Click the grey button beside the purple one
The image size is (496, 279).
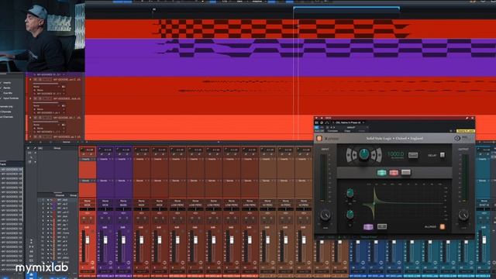[382, 226]
